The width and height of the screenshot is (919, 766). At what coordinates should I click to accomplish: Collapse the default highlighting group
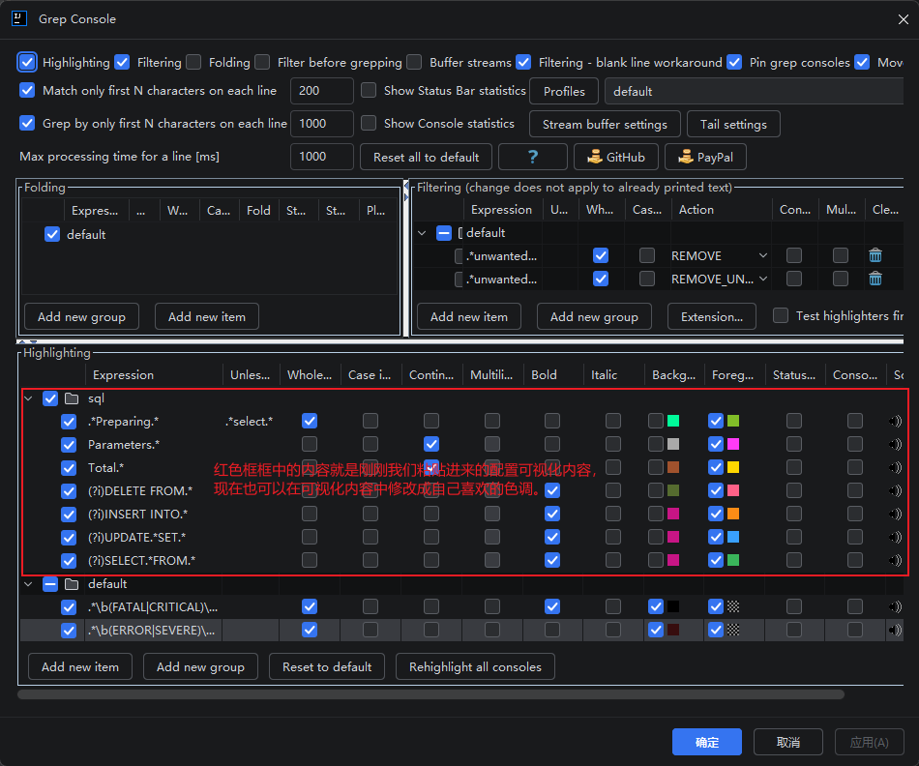click(28, 584)
